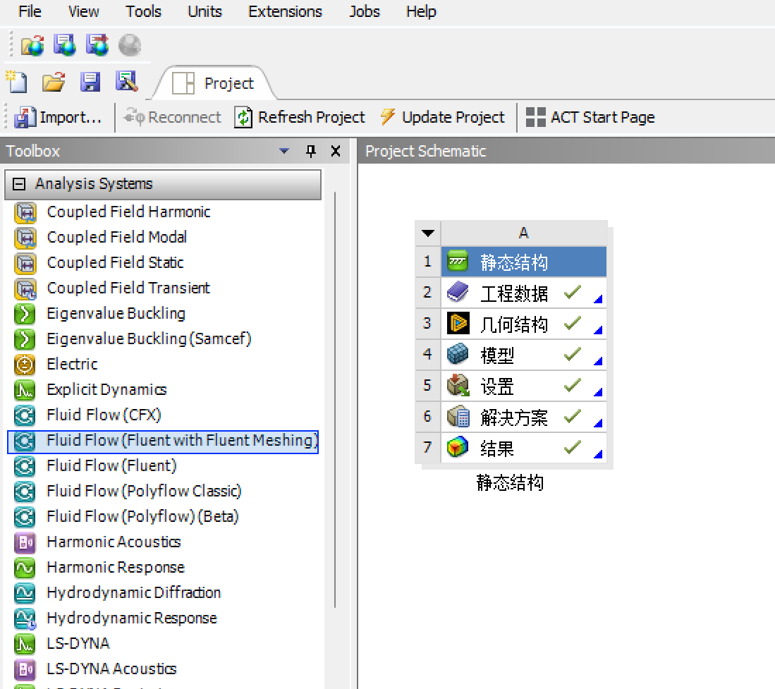
Task: Click blue corner arrow on 结果 row
Action: coord(598,453)
